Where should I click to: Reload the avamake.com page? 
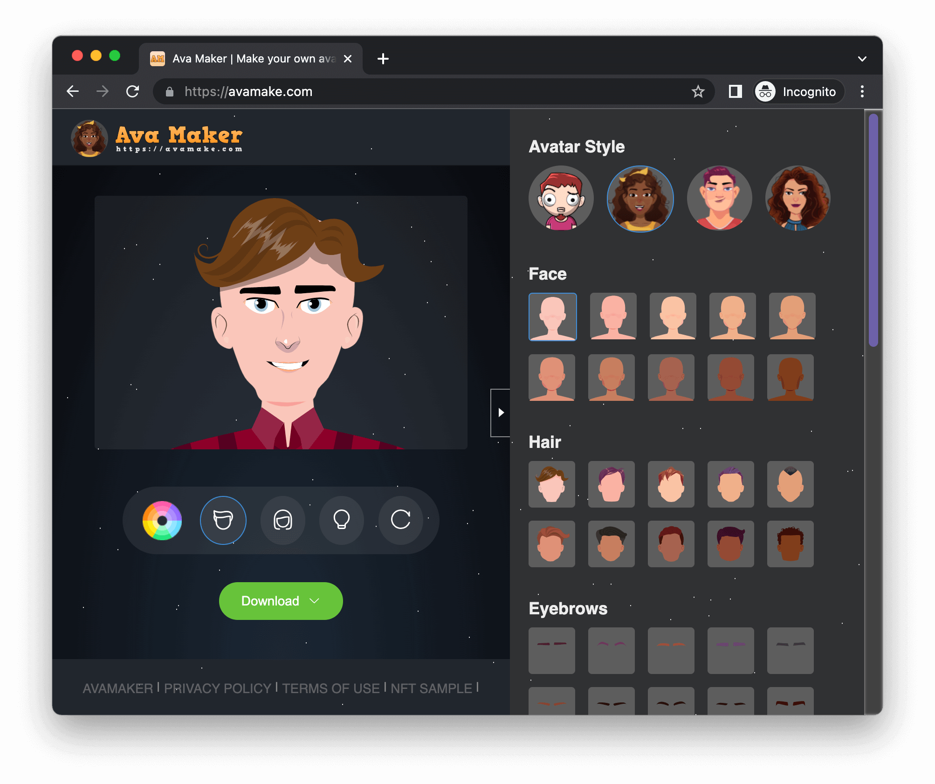(x=133, y=91)
